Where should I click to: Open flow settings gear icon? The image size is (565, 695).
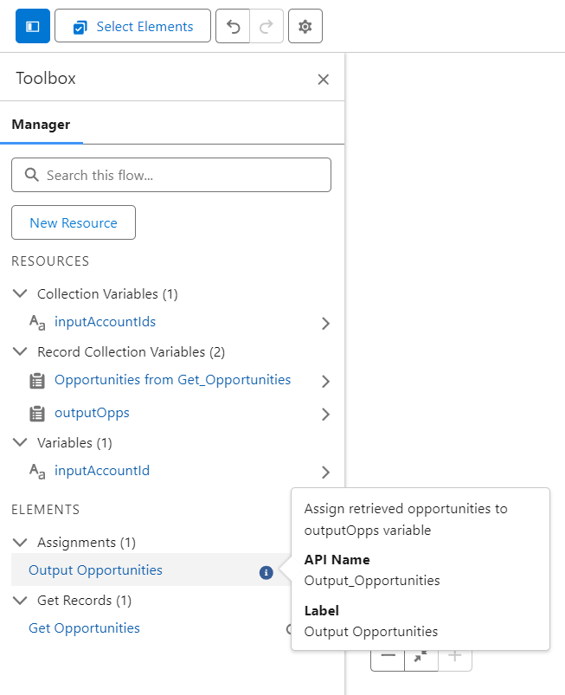[305, 26]
